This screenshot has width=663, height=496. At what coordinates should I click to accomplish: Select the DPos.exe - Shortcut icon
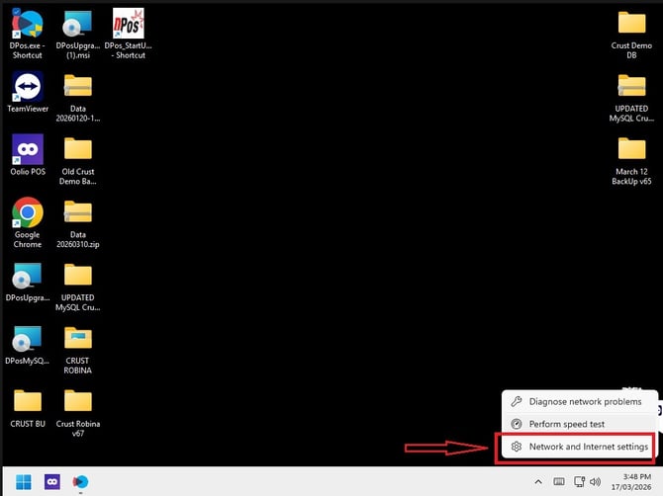click(x=27, y=34)
